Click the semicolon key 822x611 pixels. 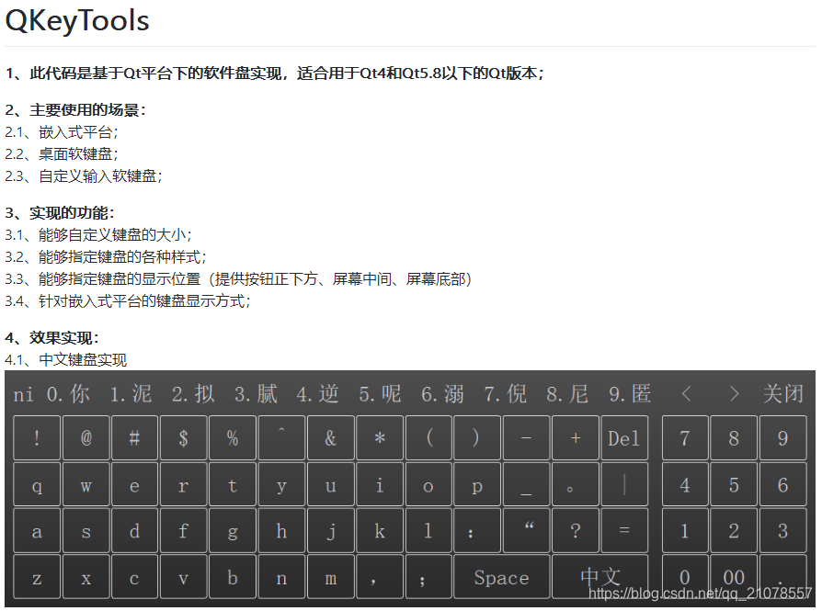(428, 576)
